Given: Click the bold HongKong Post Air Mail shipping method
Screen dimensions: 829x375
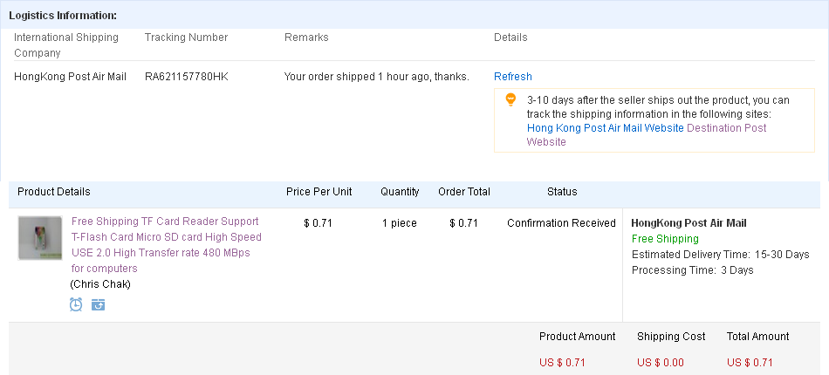Looking at the screenshot, I should point(689,223).
